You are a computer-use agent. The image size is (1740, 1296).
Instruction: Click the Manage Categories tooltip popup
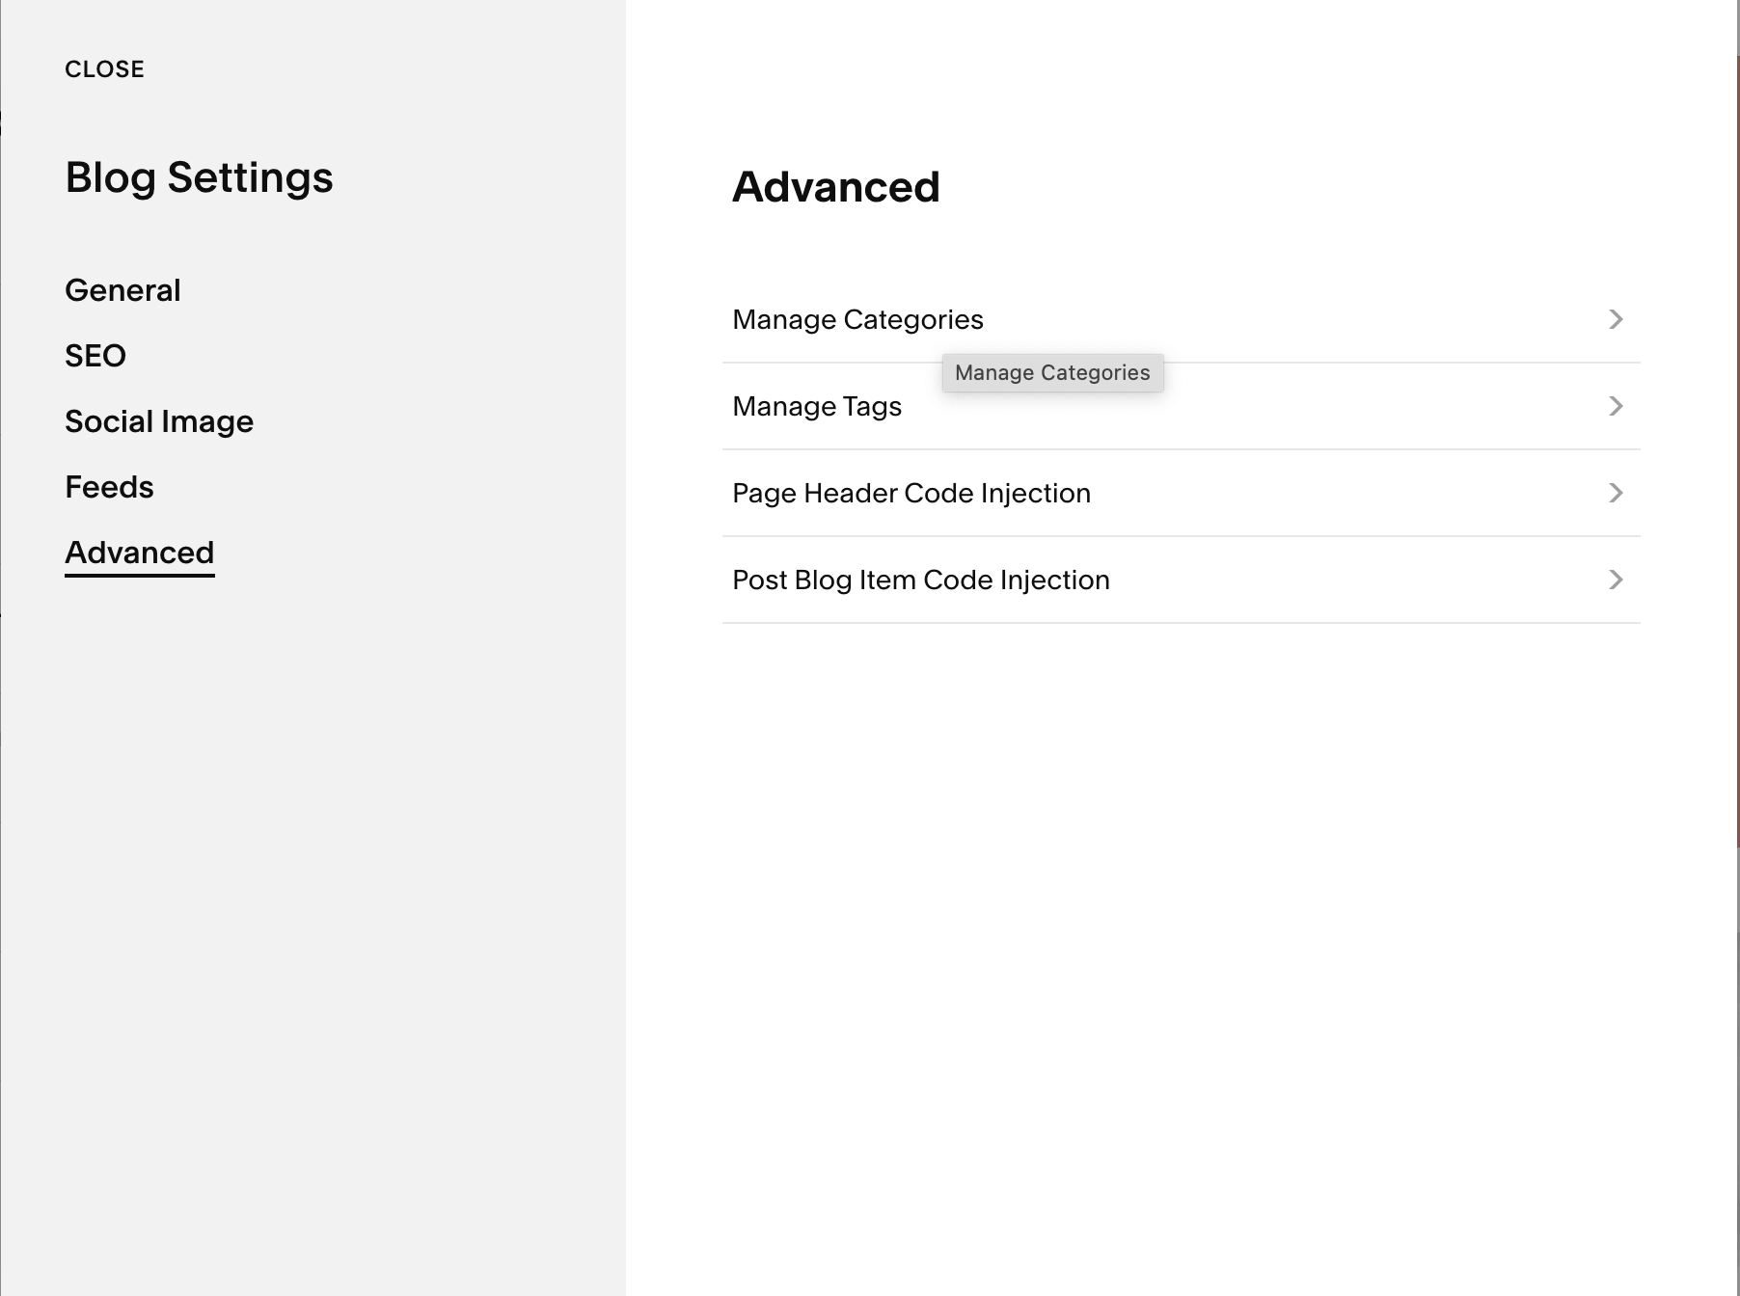click(x=1052, y=373)
